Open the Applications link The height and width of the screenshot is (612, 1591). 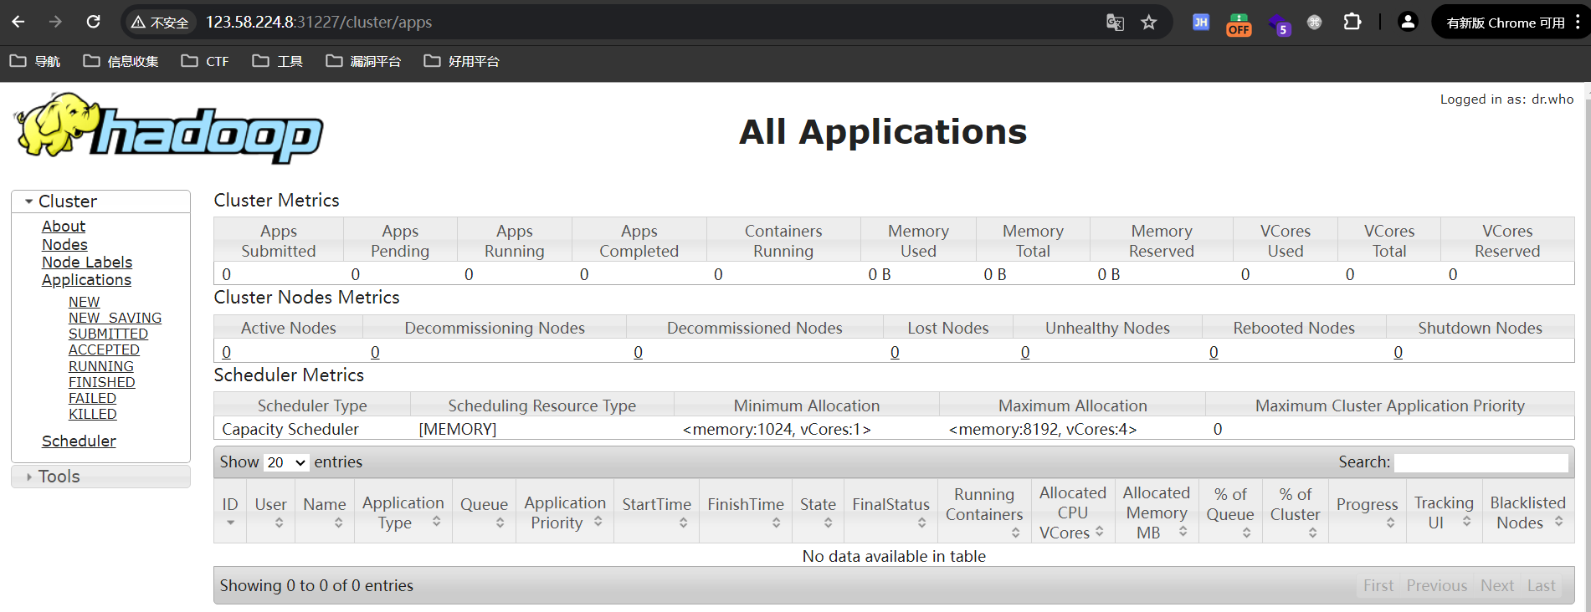click(x=86, y=280)
